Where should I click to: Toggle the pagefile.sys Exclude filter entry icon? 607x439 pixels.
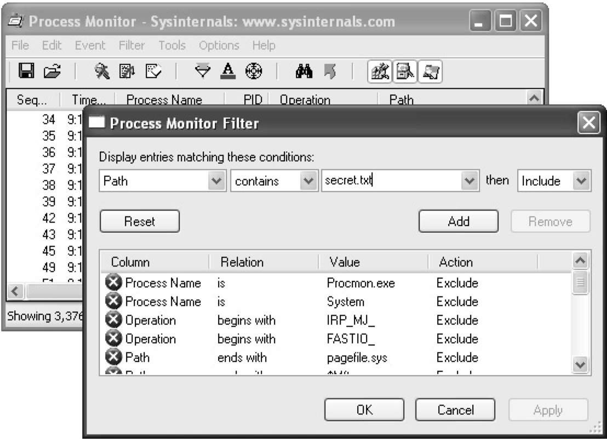[113, 357]
